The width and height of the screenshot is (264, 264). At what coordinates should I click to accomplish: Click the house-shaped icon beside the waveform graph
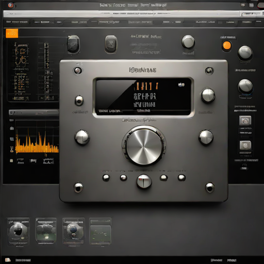[x=12, y=128]
